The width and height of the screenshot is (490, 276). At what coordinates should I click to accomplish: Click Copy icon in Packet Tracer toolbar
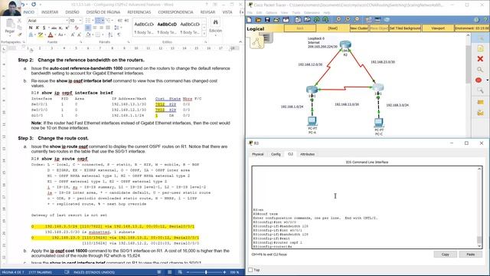point(298,20)
